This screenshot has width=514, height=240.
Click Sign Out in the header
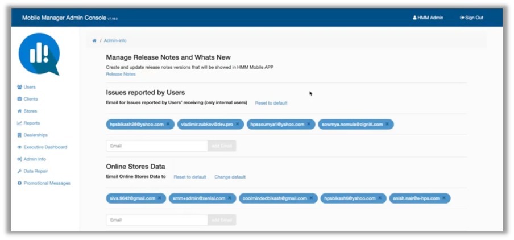pos(471,18)
